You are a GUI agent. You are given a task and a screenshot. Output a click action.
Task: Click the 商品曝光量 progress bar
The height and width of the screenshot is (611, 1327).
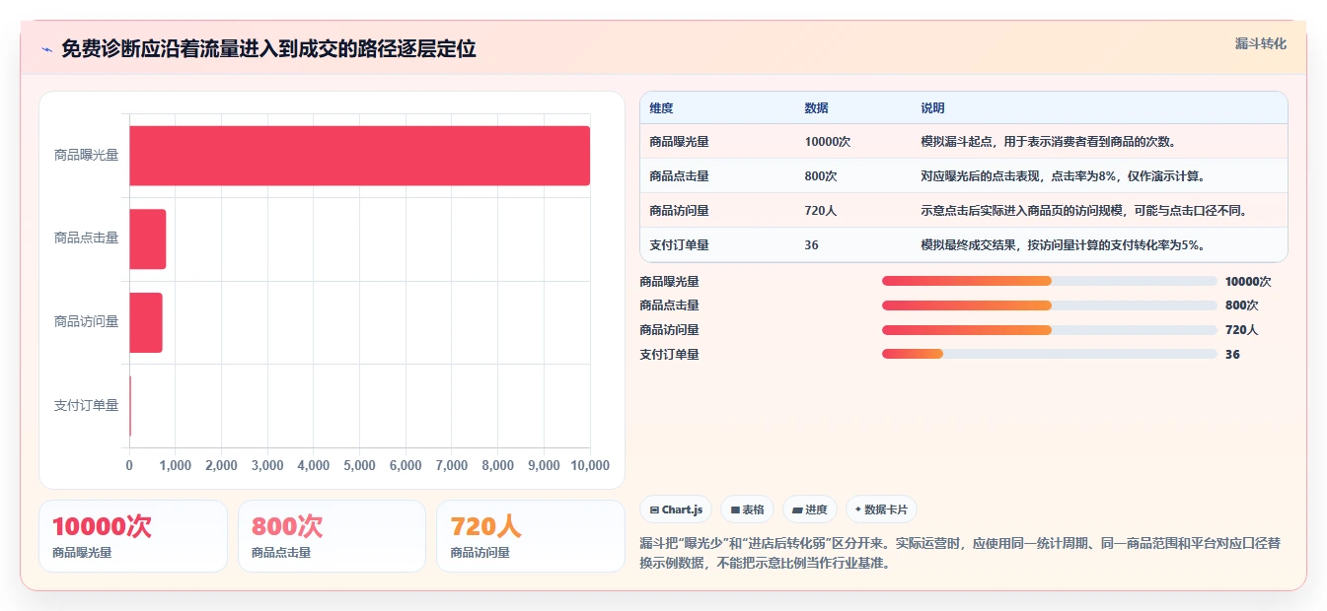point(1049,281)
